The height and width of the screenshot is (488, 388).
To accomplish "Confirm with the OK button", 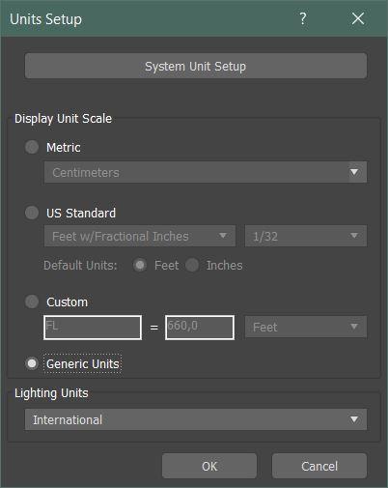I will pyautogui.click(x=209, y=466).
